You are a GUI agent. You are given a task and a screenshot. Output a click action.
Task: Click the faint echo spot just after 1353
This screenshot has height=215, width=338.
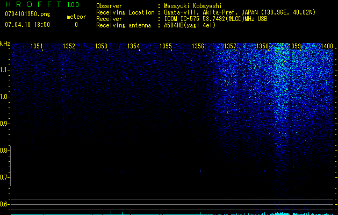(x=111, y=170)
